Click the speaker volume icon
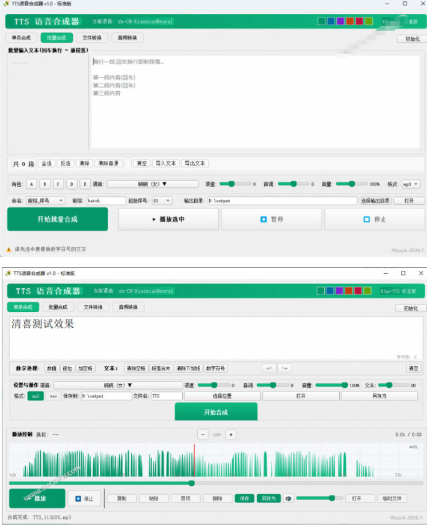Image resolution: width=427 pixels, height=526 pixels. pos(288,498)
